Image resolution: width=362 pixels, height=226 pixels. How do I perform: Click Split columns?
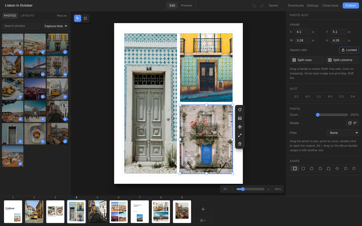tap(342, 60)
